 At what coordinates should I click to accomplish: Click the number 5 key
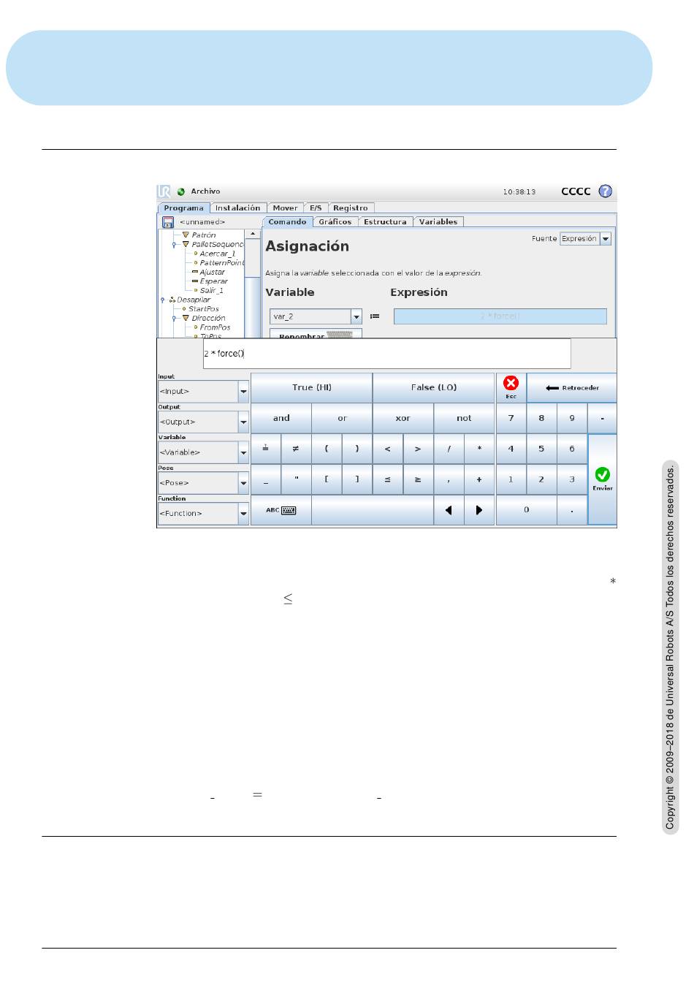541,449
